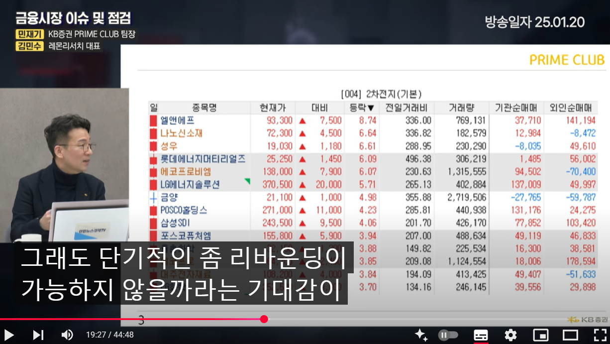Screen dimensions: 610x344
Task: Click the 현재가 column header
Action: point(273,108)
